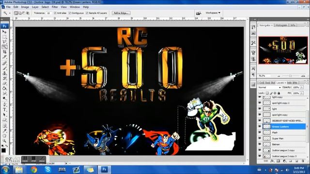The image size is (310, 174).
Task: Click the Navigator preview thumbnail
Action: pos(283,50)
